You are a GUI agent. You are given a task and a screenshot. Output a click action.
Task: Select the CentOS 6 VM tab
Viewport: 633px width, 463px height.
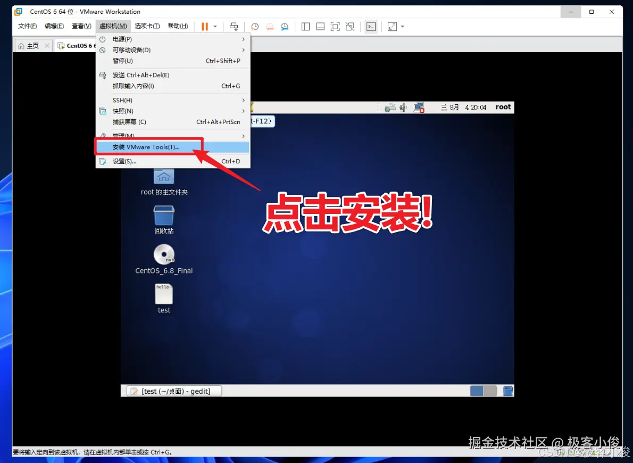(x=75, y=46)
